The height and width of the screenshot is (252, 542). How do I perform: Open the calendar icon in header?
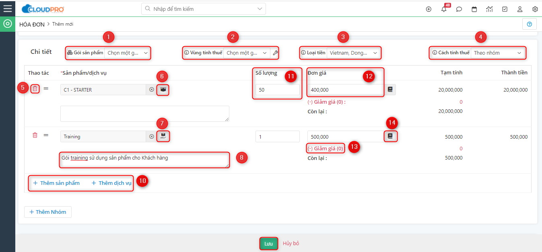click(x=474, y=9)
